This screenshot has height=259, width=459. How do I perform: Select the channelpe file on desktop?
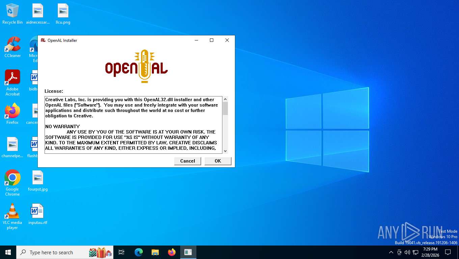[12, 148]
